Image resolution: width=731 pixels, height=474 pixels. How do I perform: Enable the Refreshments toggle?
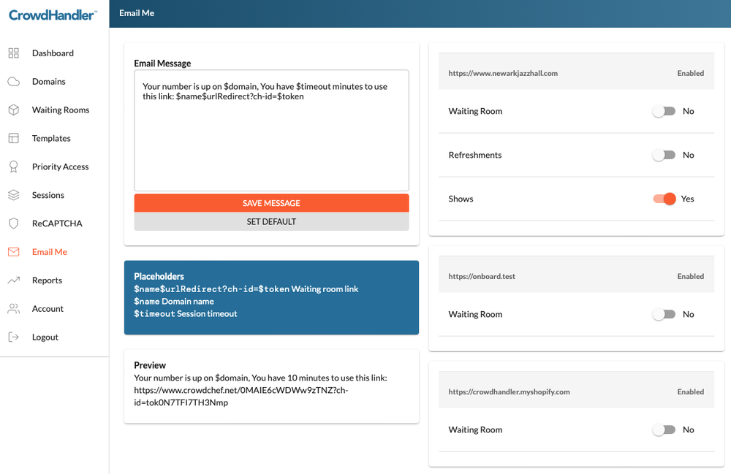click(664, 155)
